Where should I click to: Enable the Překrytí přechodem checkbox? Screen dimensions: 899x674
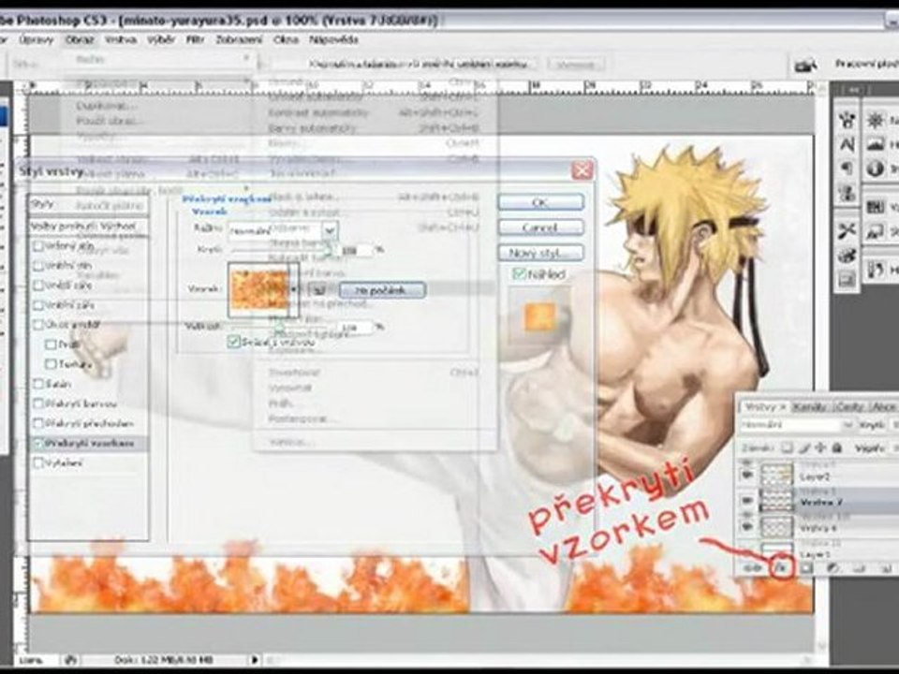[38, 423]
